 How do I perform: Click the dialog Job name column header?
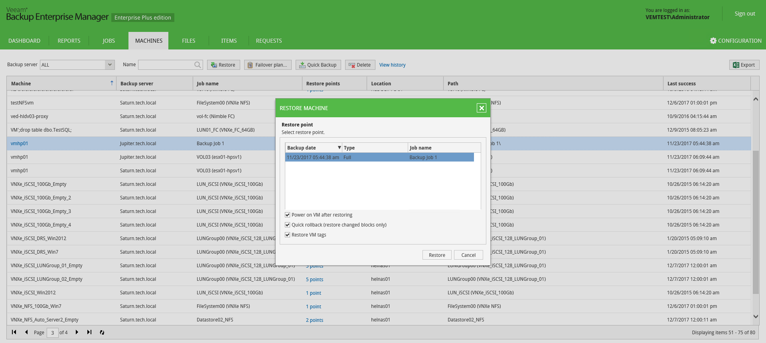coord(444,148)
